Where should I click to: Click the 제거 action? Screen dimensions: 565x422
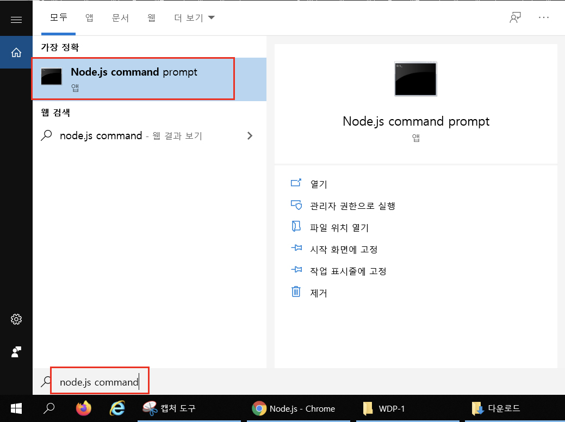(x=319, y=293)
